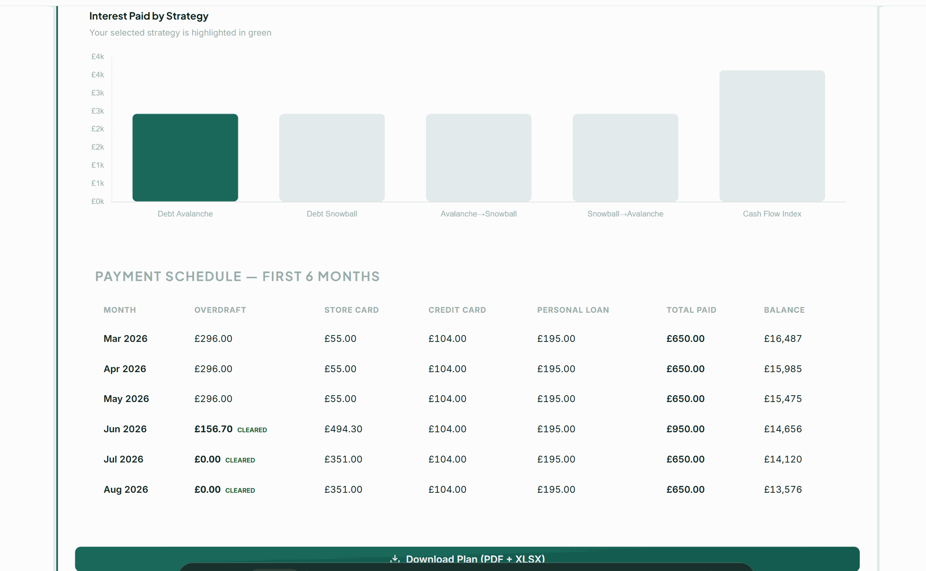Toggle the Cash Flow Index label
This screenshot has width=926, height=571.
click(771, 213)
